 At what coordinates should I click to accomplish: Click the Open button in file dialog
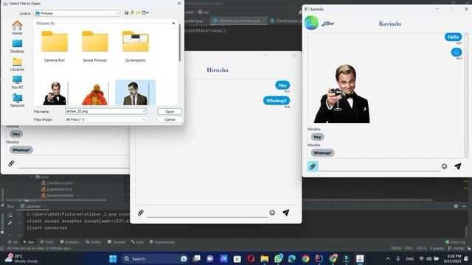(170, 111)
